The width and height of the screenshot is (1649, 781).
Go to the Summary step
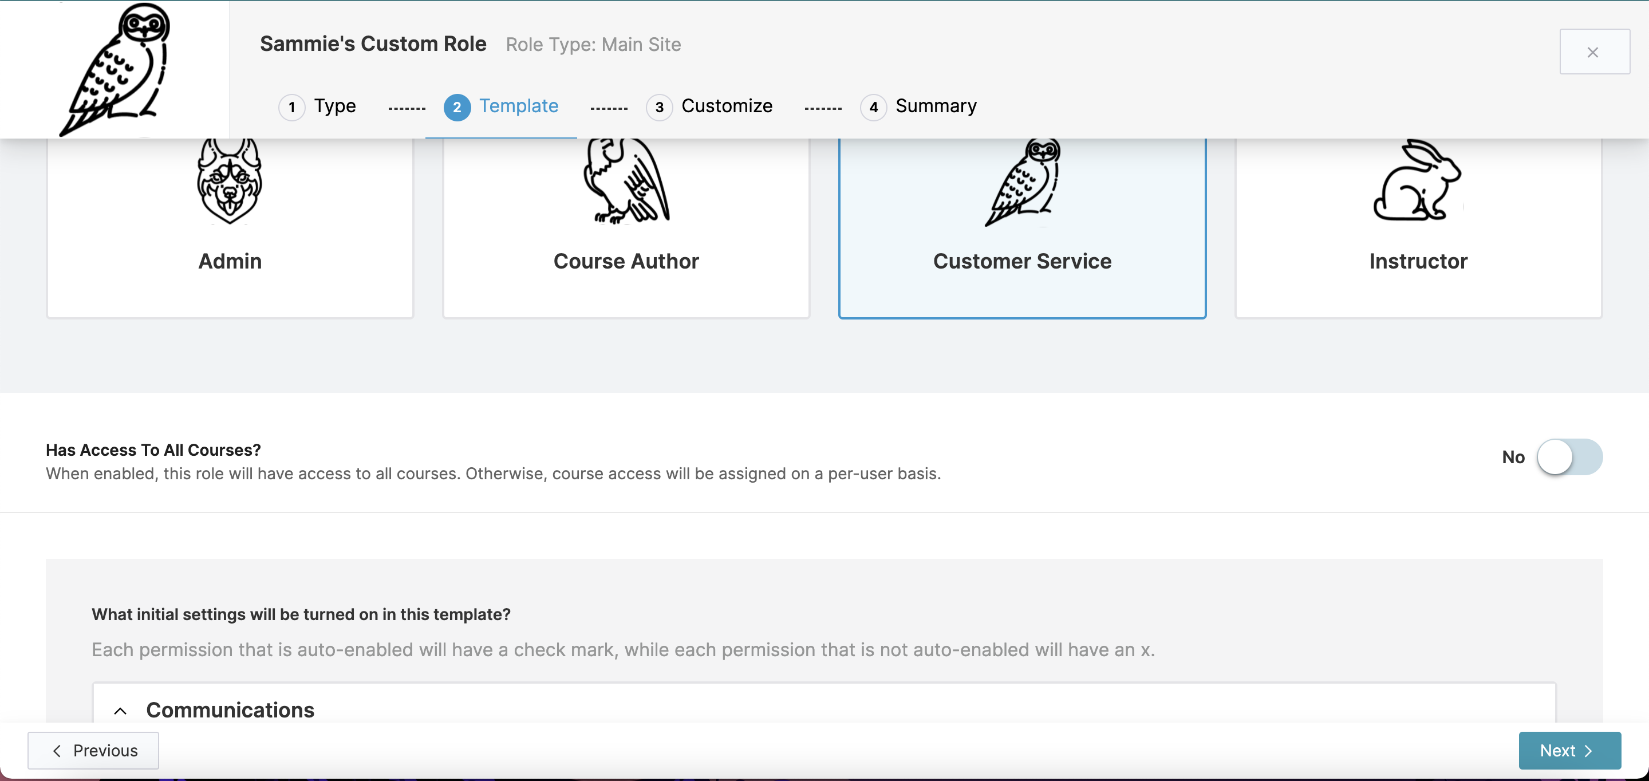pos(918,107)
